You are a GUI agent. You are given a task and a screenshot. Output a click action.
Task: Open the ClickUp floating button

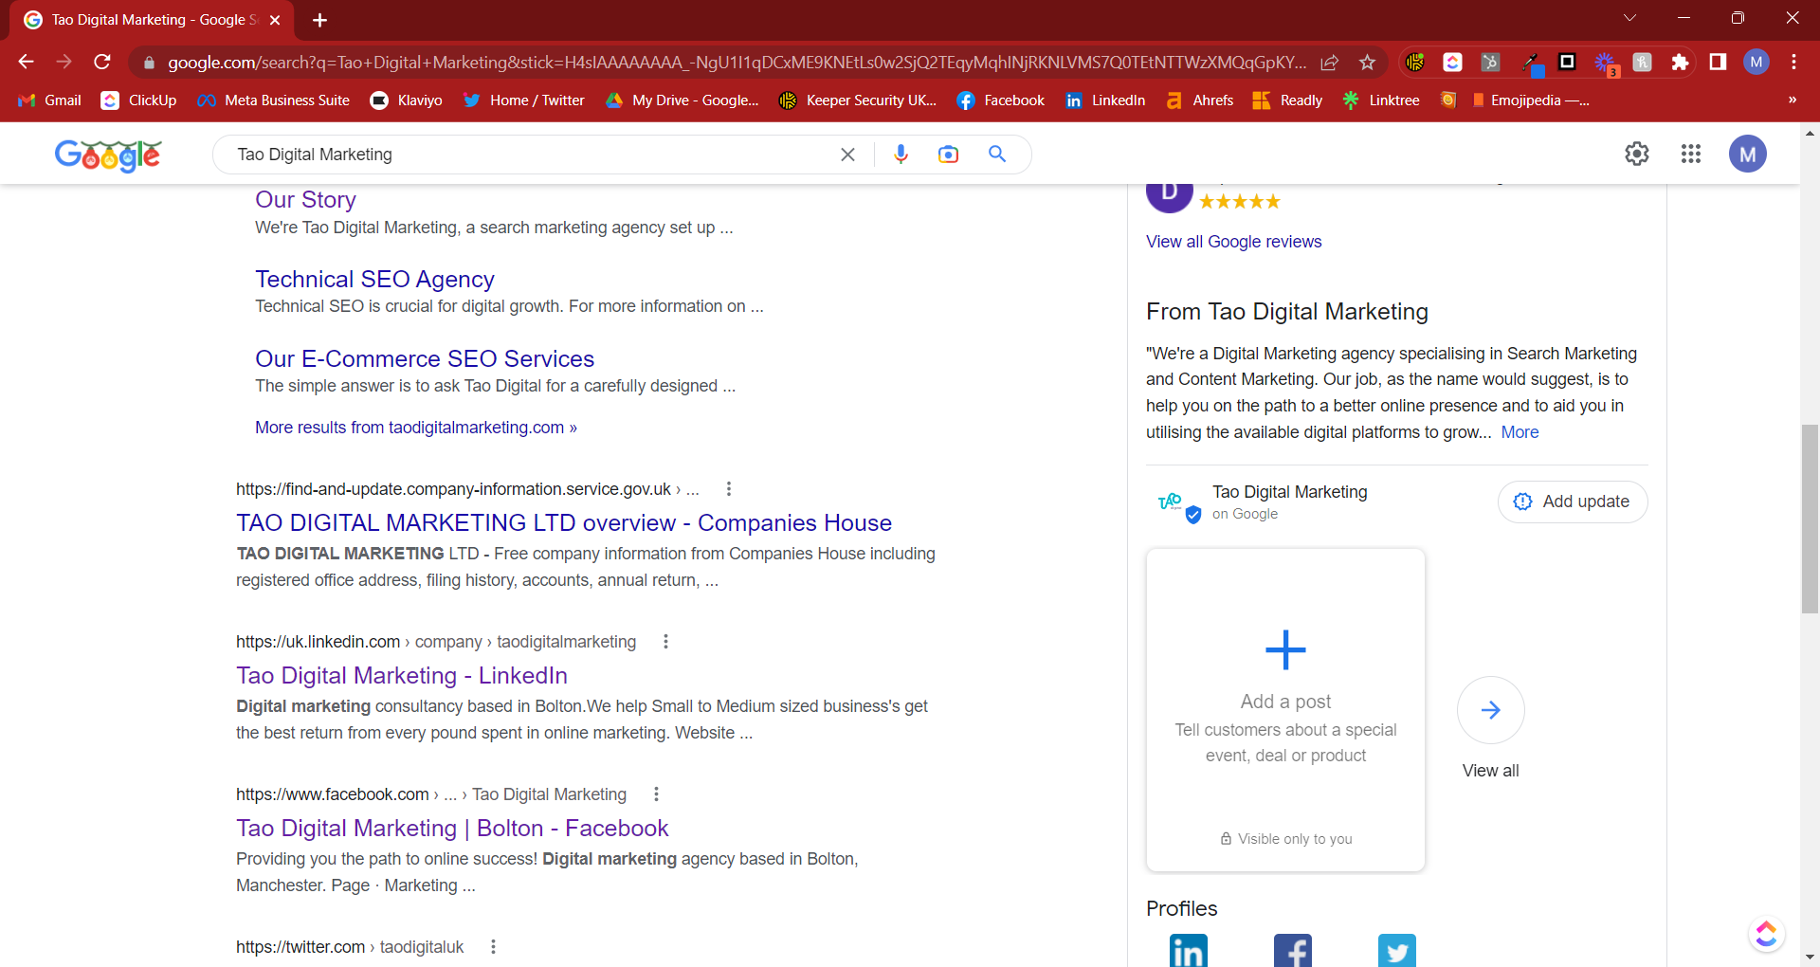(x=1766, y=934)
